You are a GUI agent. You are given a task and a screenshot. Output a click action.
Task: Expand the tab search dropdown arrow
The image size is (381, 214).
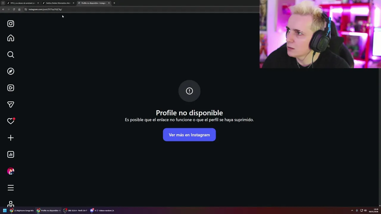click(3, 3)
